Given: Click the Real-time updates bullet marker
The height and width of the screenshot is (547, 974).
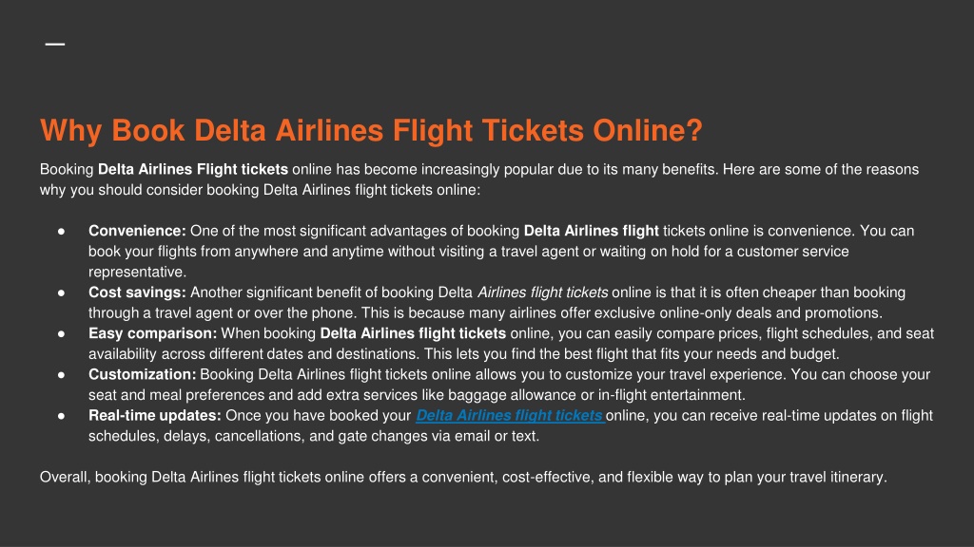Looking at the screenshot, I should coord(62,416).
